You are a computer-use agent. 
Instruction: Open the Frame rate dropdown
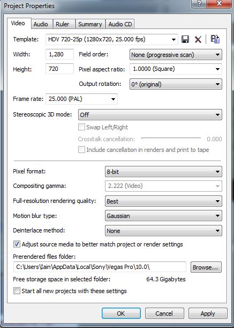click(81, 99)
